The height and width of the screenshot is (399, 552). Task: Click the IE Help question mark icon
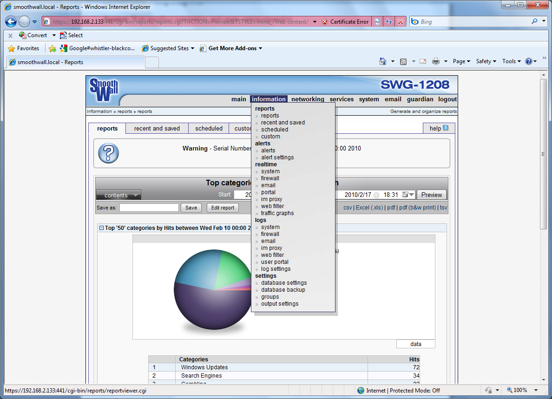tap(528, 61)
